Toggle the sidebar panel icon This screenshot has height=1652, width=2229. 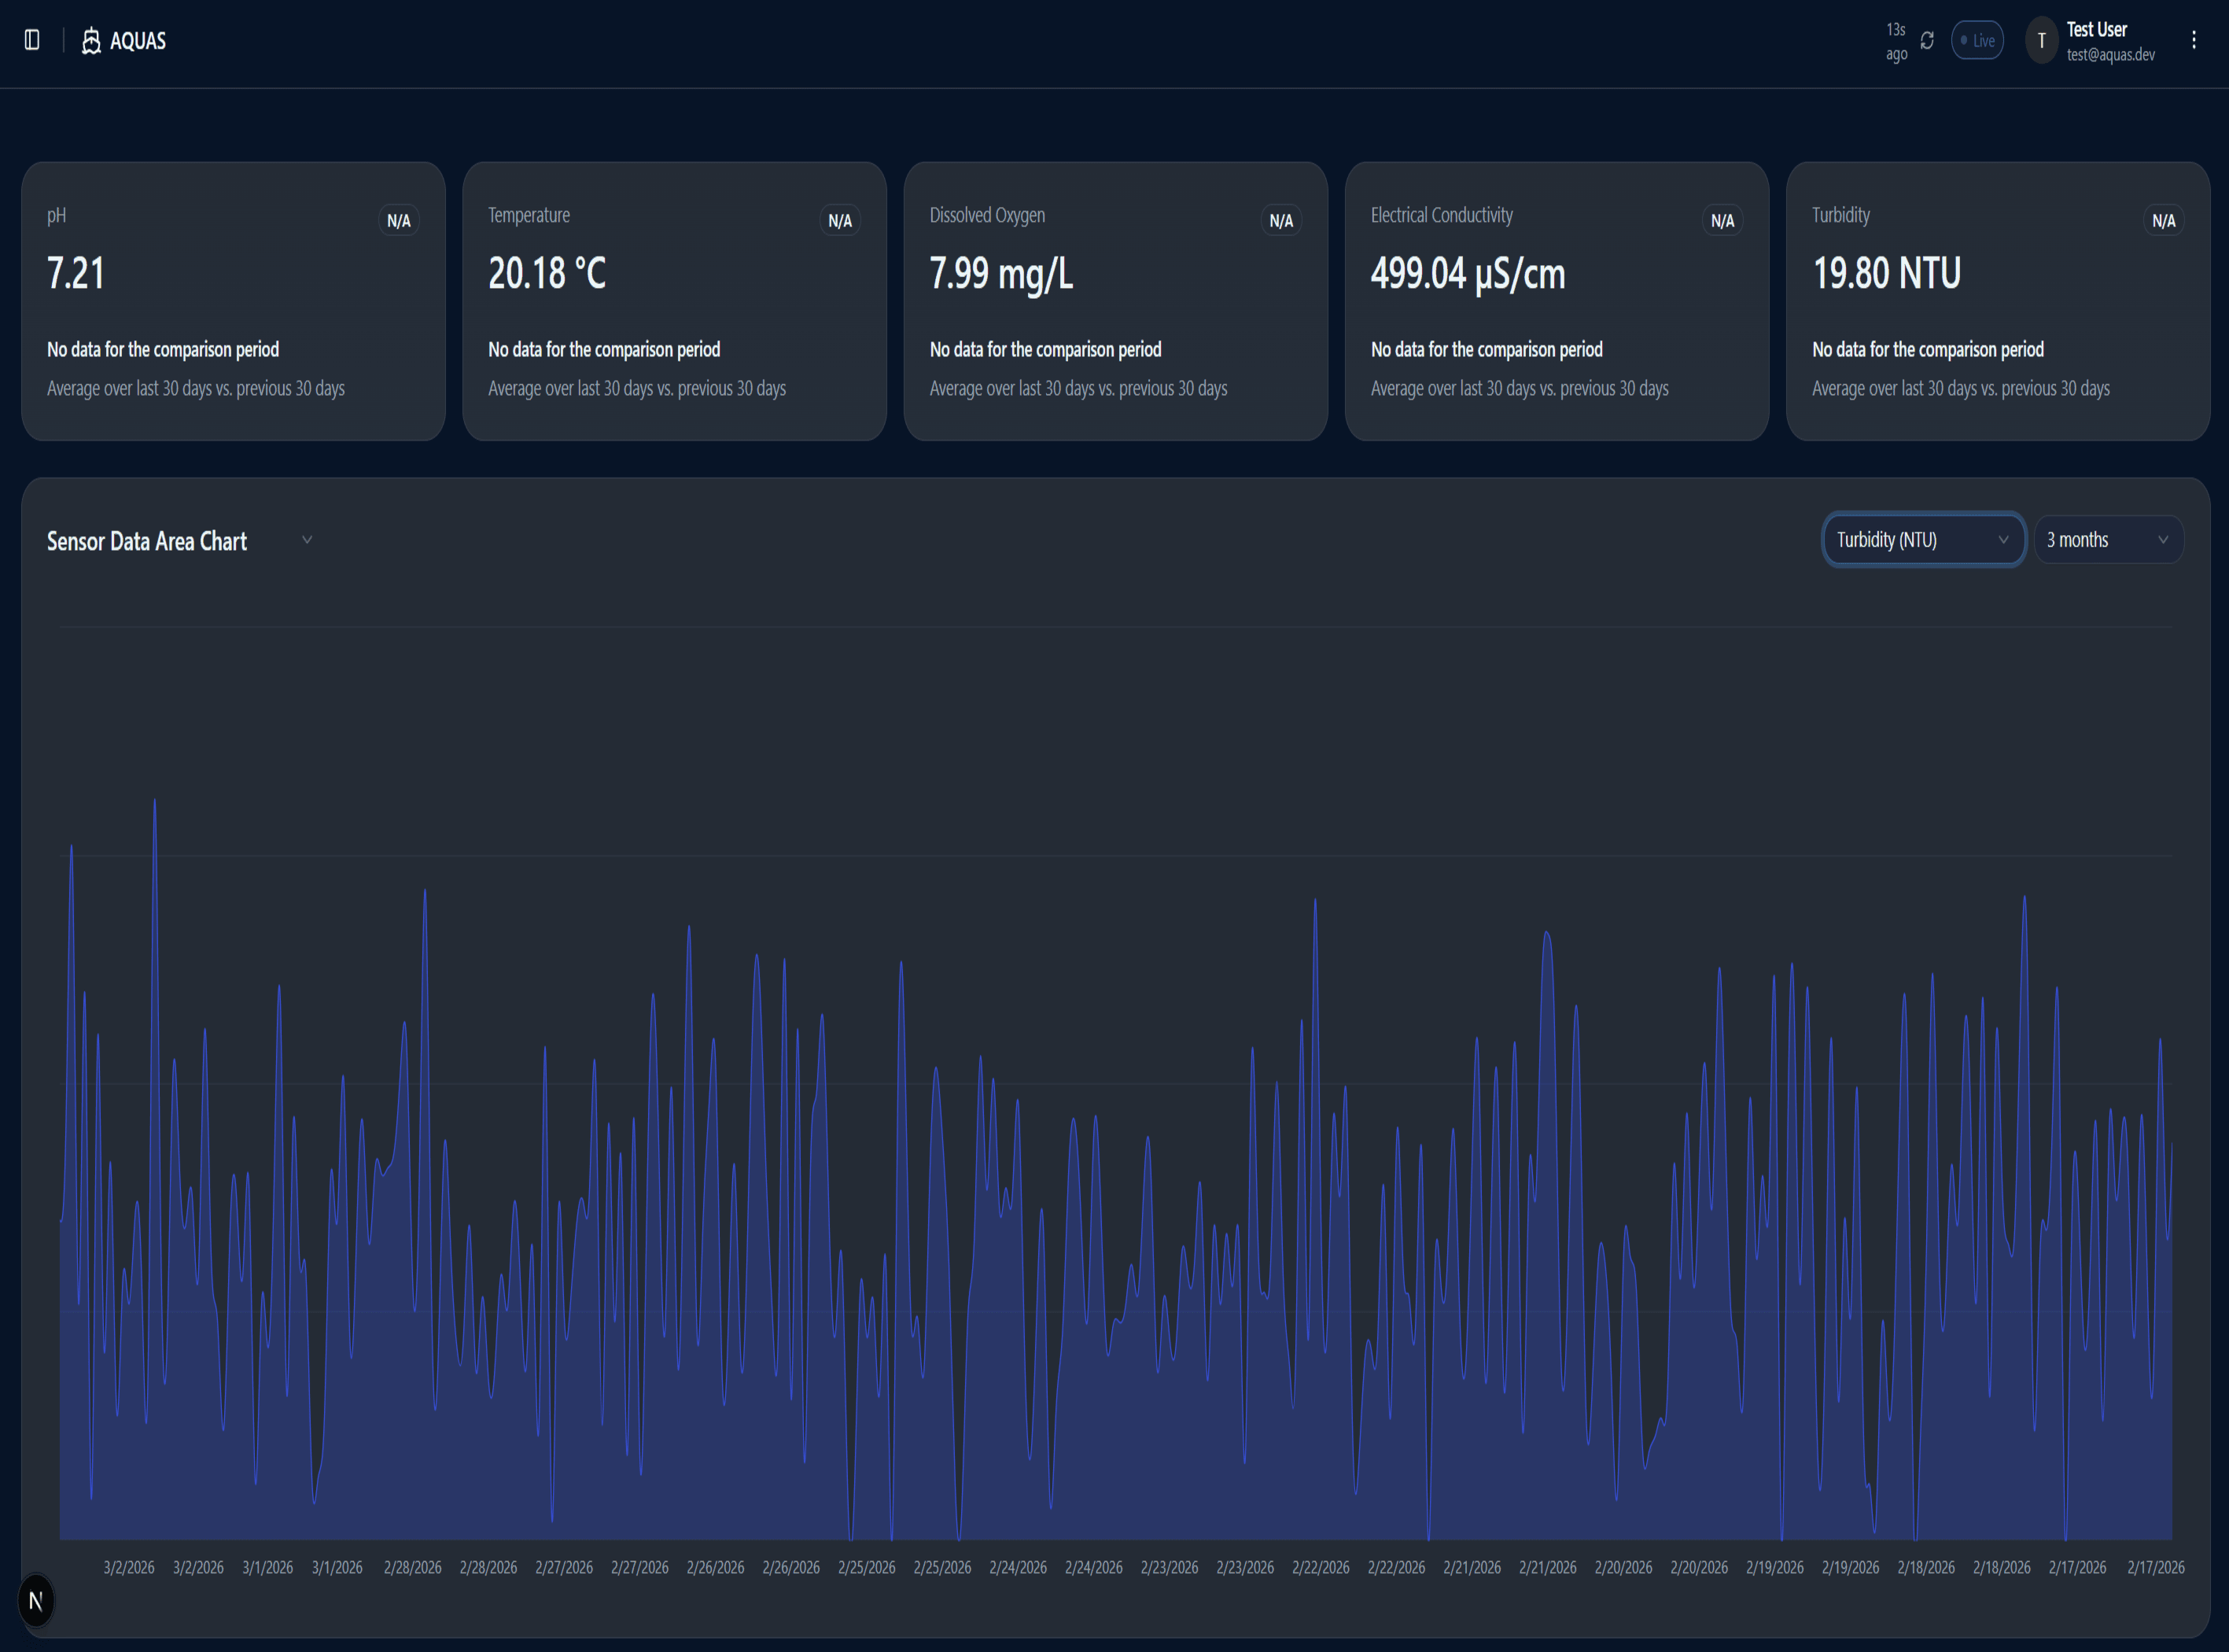click(32, 40)
